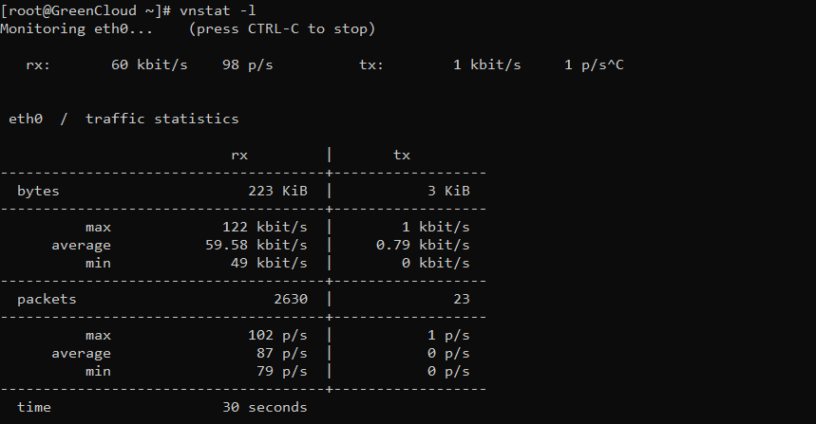This screenshot has width=816, height=424.
Task: Click the tx packets count 23
Action: click(461, 300)
